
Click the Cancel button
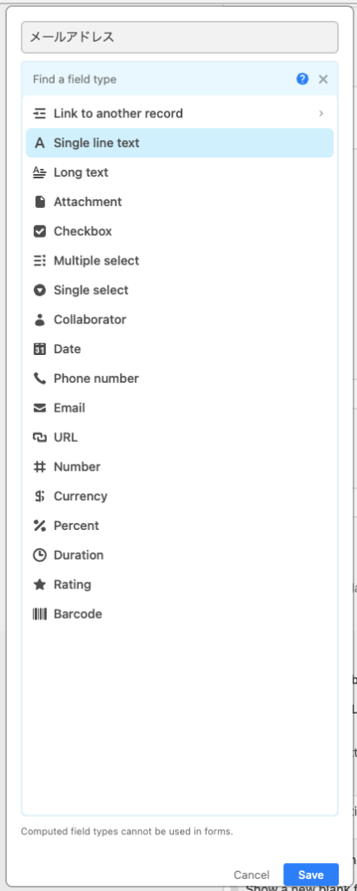coord(251,875)
